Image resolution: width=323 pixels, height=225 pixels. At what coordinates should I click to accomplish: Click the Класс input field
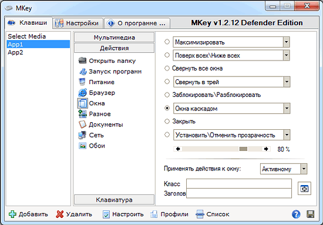(x=239, y=184)
